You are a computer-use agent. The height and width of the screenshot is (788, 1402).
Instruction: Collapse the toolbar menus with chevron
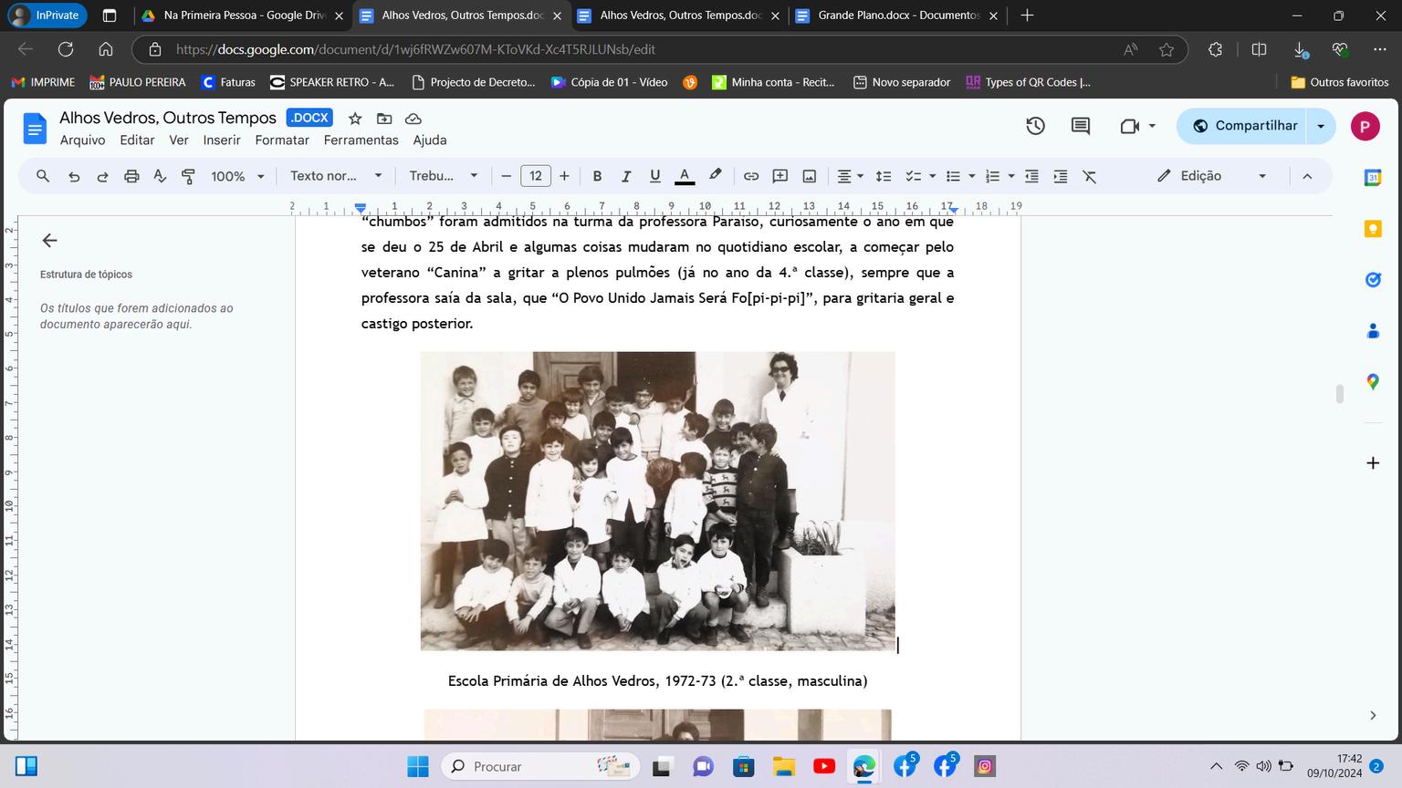coord(1307,176)
